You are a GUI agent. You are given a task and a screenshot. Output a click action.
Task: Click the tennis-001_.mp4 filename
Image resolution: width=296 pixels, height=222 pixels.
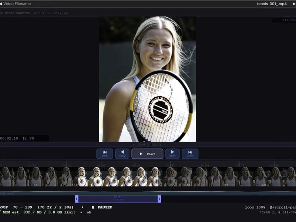(272, 4)
